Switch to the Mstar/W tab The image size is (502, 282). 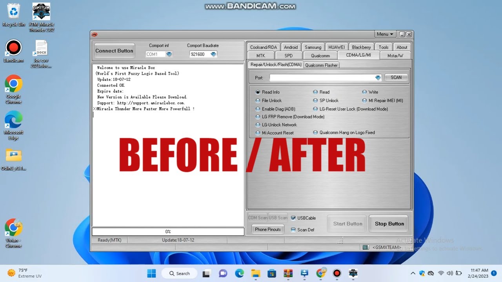pos(395,56)
